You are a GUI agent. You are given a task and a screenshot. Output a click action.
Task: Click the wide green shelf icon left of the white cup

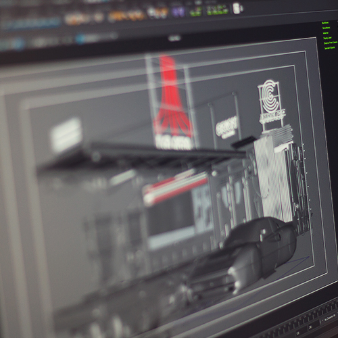coord(217,10)
